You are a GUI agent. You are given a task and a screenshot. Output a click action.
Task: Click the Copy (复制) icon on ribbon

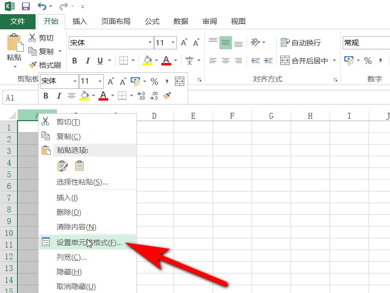point(33,51)
